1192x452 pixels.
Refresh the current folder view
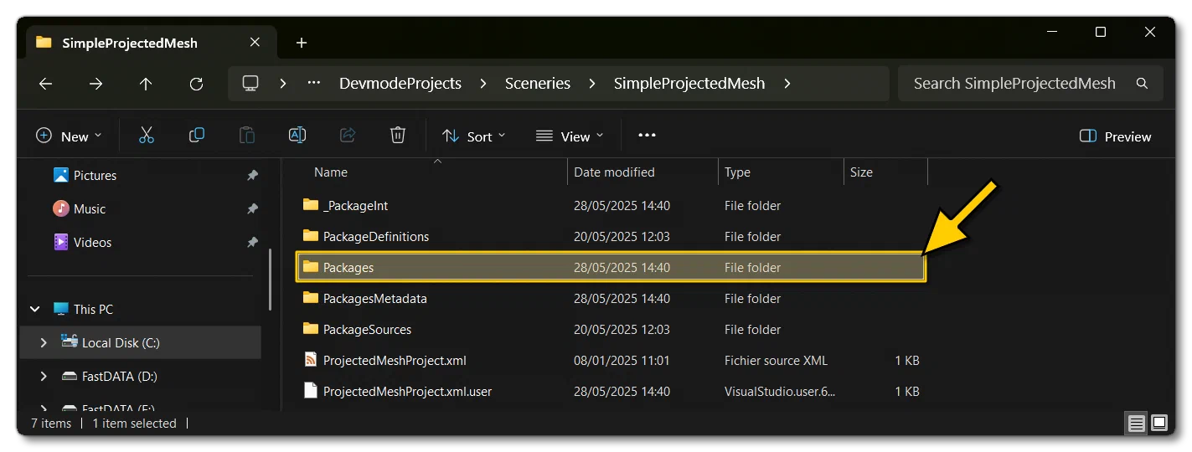pyautogui.click(x=196, y=84)
